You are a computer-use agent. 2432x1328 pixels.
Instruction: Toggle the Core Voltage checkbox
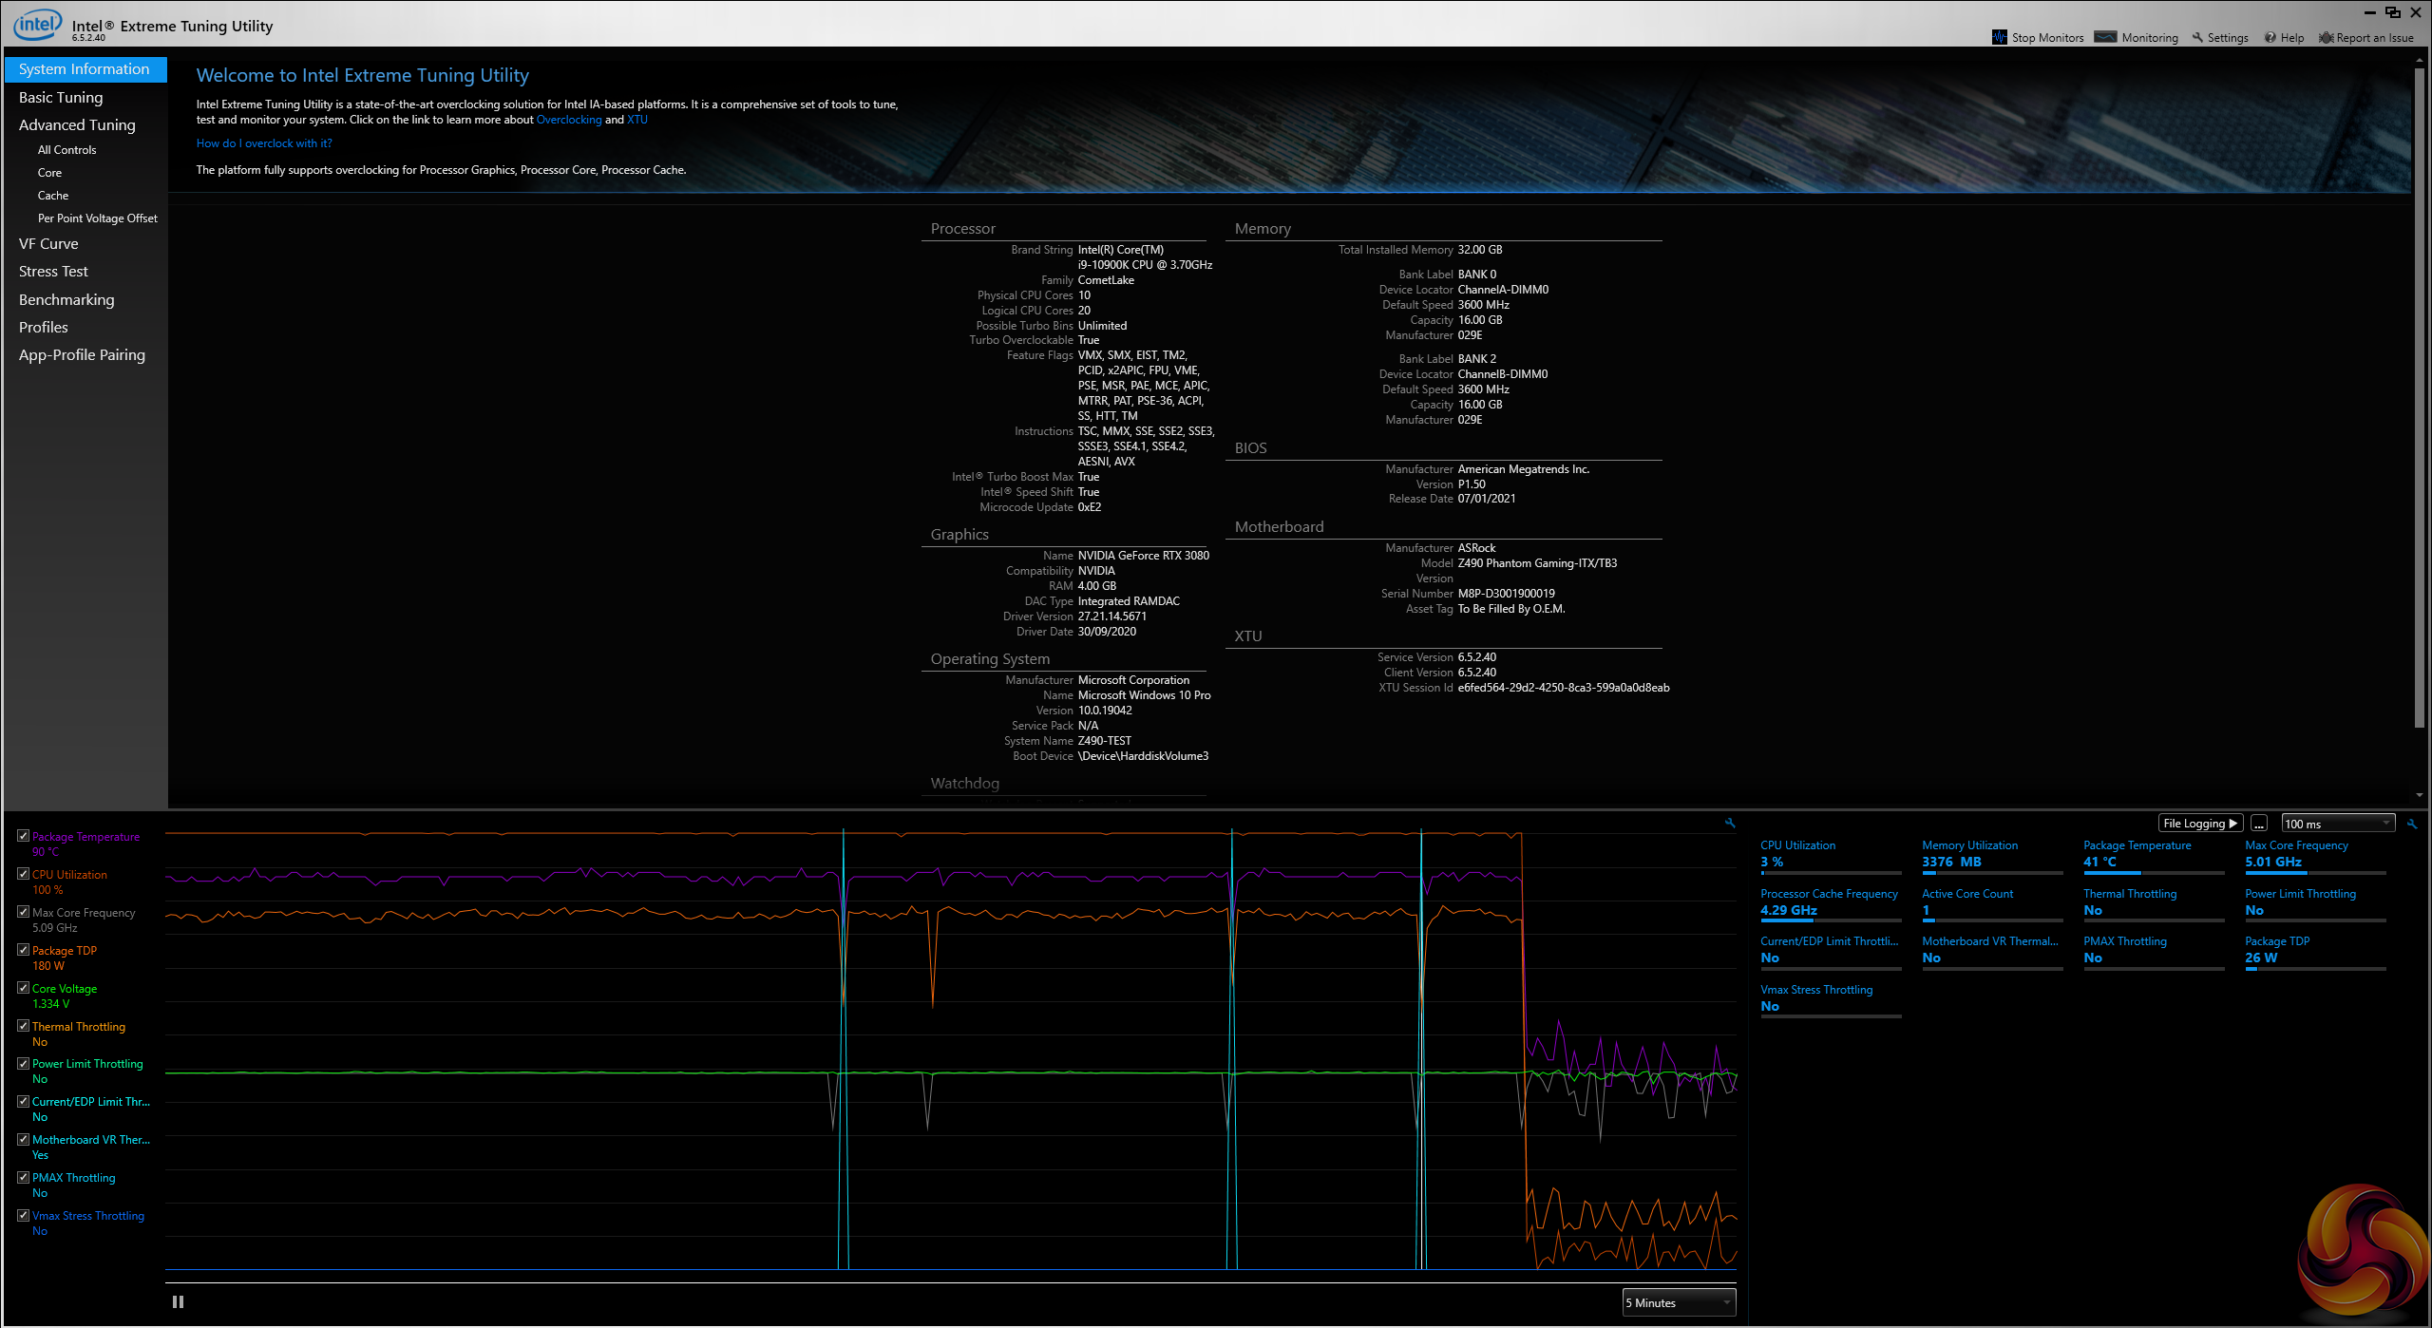23,988
